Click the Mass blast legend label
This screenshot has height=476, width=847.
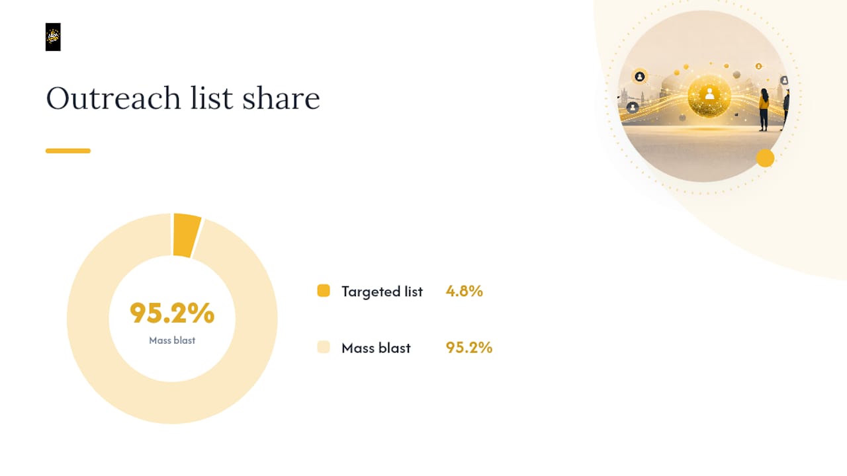click(376, 348)
